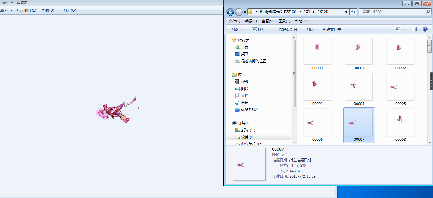Click the Explorer Forward navigation arrow
The image size is (433, 198).
click(239, 12)
